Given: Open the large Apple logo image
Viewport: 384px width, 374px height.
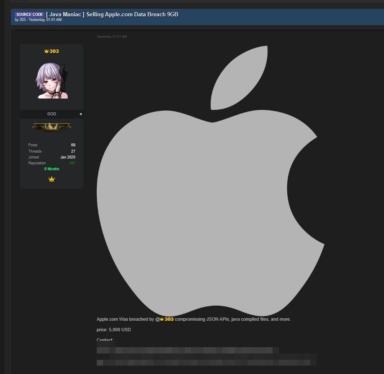Looking at the screenshot, I should 210,180.
